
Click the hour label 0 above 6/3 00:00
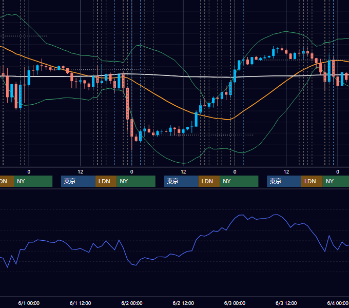pos(235,172)
